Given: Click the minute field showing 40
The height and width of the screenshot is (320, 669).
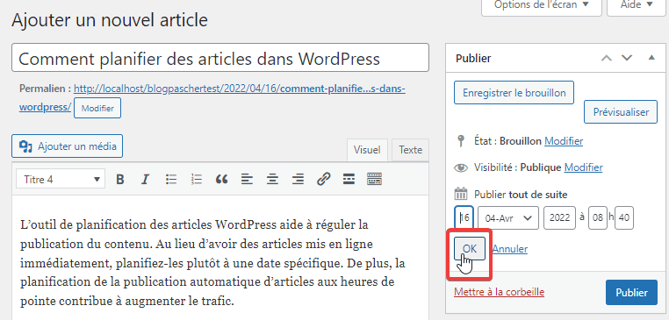Looking at the screenshot, I should [623, 217].
